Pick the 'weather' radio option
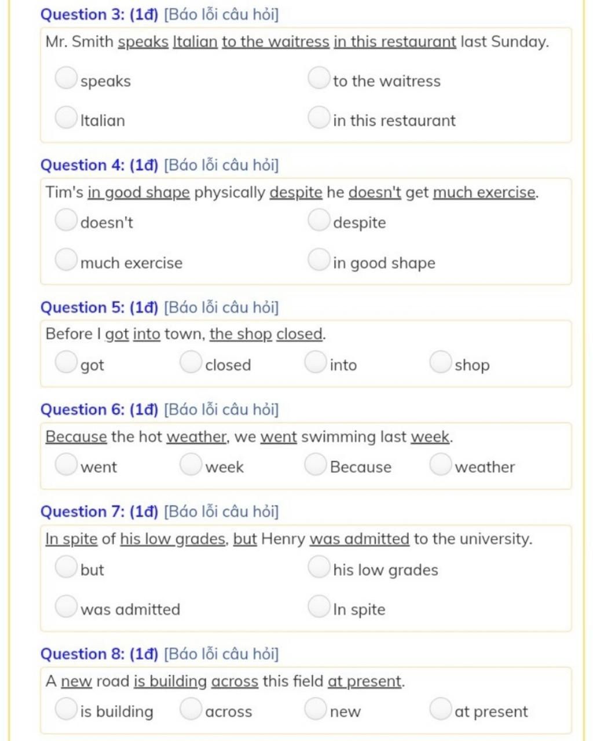Viewport: 593px width, 741px height. tap(441, 464)
